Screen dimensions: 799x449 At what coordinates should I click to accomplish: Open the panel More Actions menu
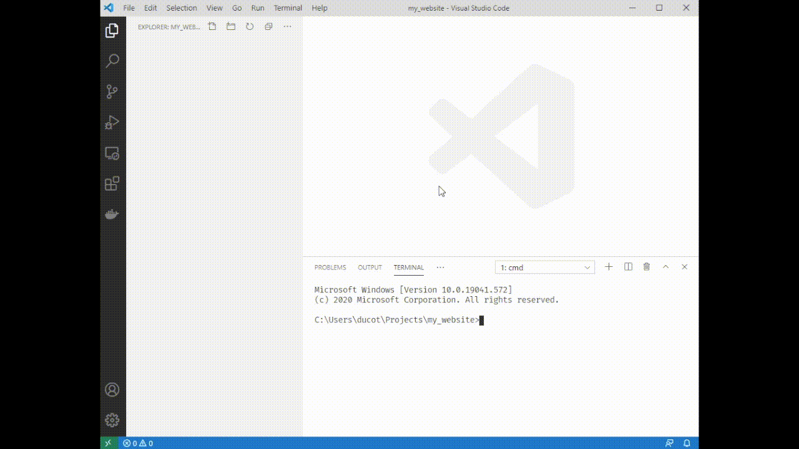440,267
